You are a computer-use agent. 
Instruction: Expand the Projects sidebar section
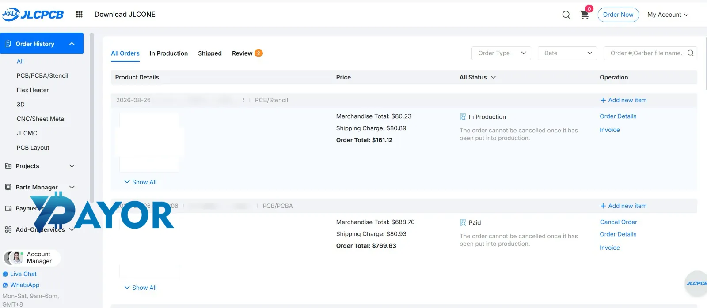pyautogui.click(x=40, y=166)
